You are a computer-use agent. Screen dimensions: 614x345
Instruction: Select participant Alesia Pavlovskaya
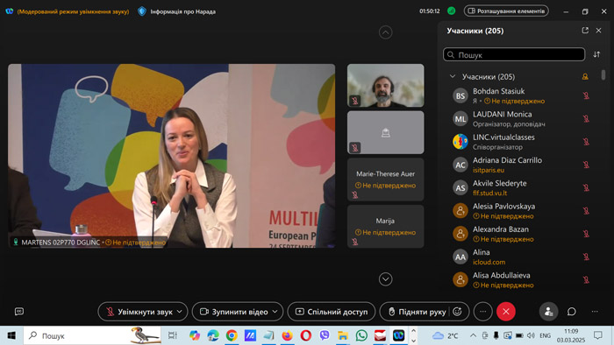522,211
